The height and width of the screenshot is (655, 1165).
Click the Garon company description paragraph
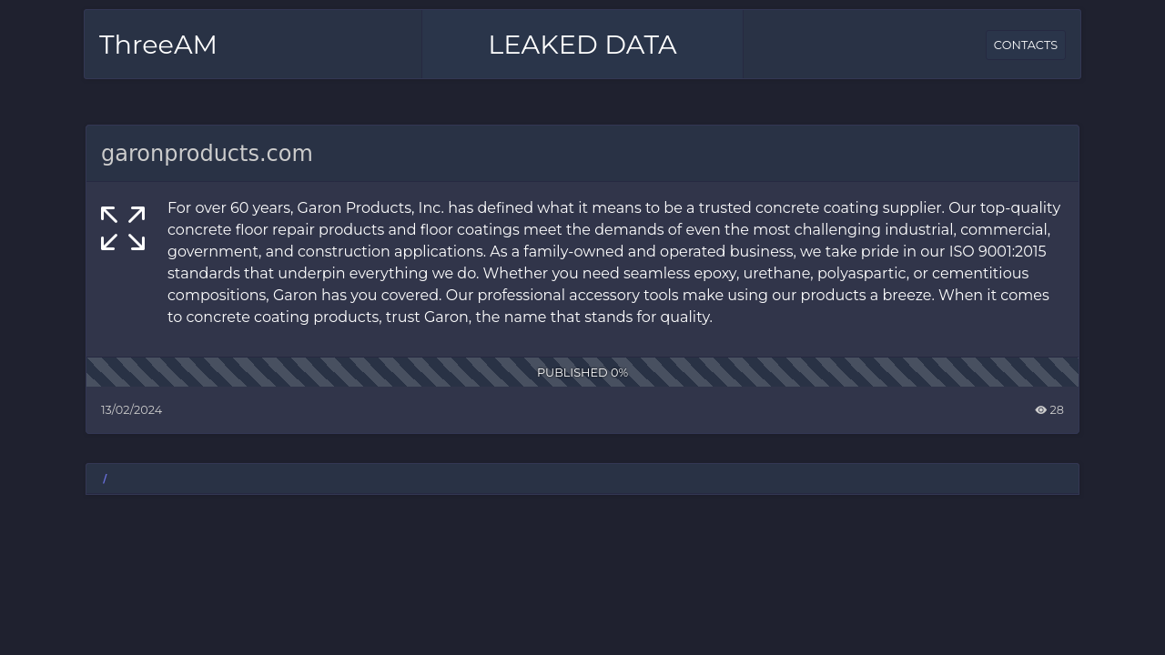click(614, 262)
